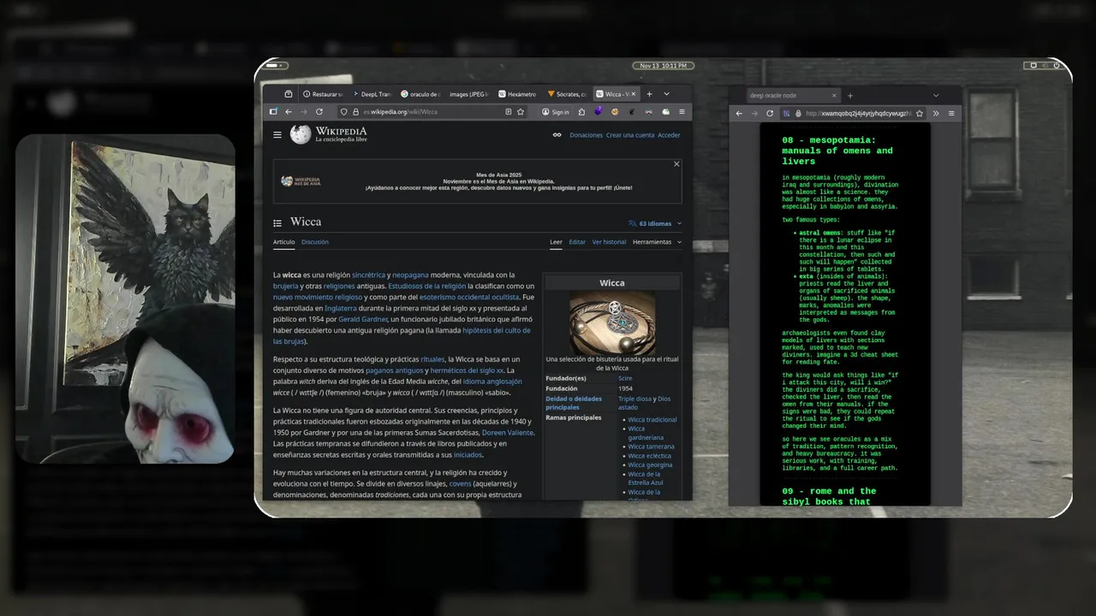Image resolution: width=1096 pixels, height=616 pixels.
Task: Click the Wikipedia globe logo
Action: pyautogui.click(x=300, y=134)
